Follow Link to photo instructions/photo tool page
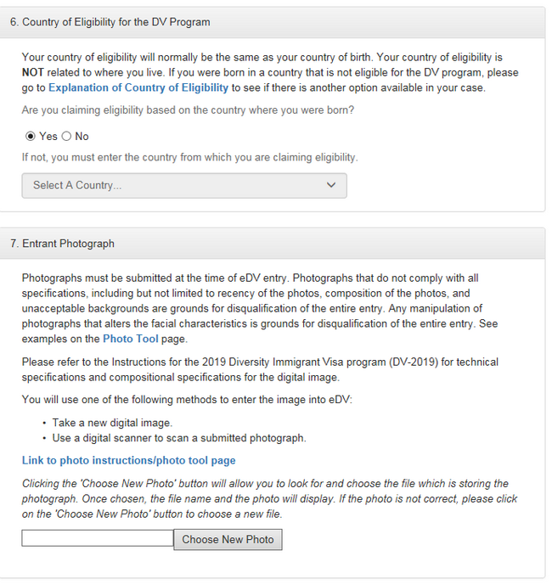 pyautogui.click(x=128, y=460)
